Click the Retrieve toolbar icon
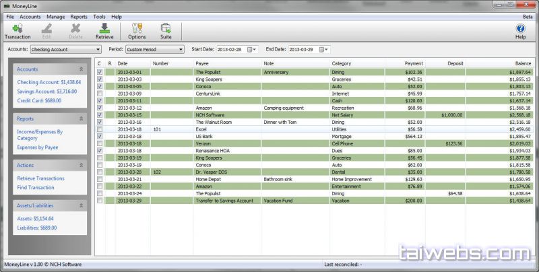 tap(104, 31)
